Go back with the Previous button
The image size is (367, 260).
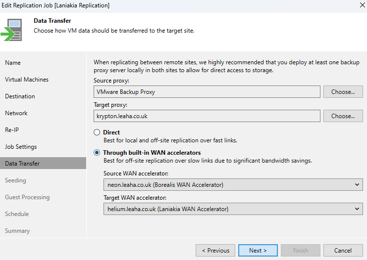point(215,251)
